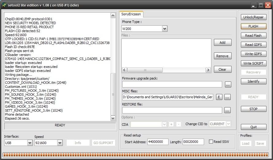This screenshot has width=273, height=160.
Task: Click the Write GDFS button
Action: point(253,54)
